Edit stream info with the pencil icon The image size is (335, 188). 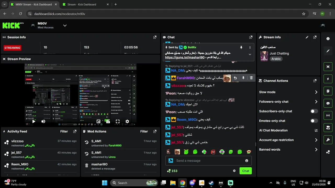tap(307, 37)
